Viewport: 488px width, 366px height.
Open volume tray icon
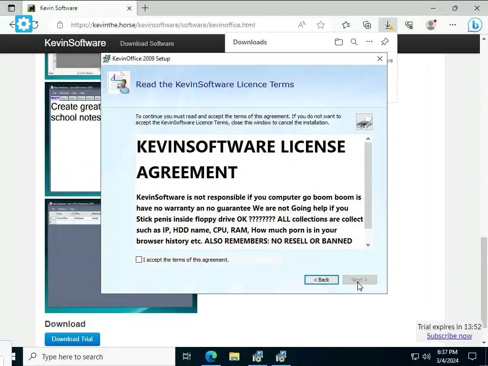pyautogui.click(x=427, y=356)
